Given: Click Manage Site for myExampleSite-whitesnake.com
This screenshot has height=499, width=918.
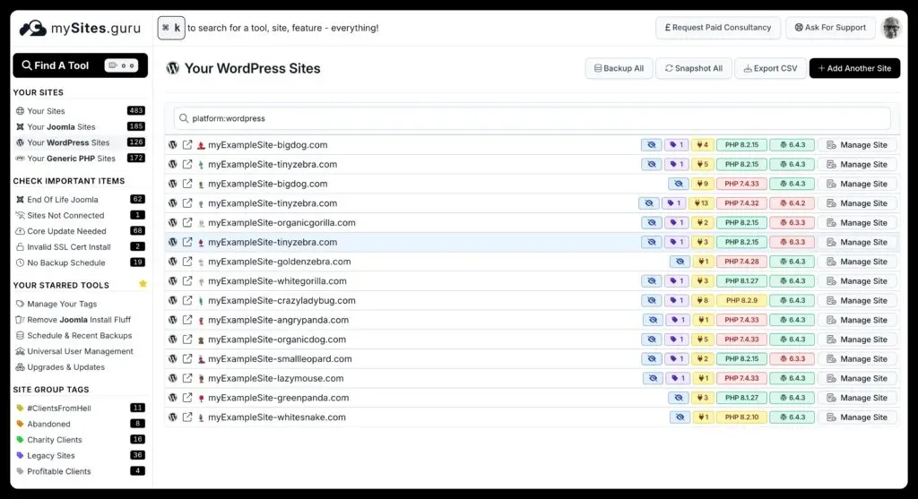Looking at the screenshot, I should (x=857, y=417).
